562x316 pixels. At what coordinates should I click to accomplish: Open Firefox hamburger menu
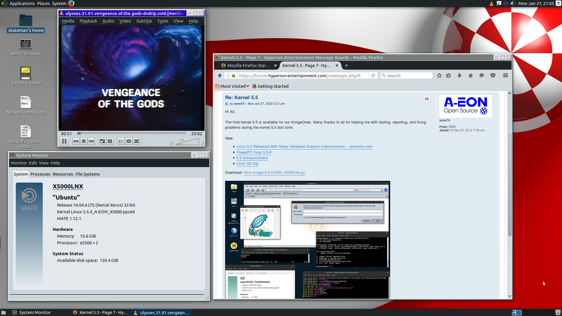(x=506, y=75)
